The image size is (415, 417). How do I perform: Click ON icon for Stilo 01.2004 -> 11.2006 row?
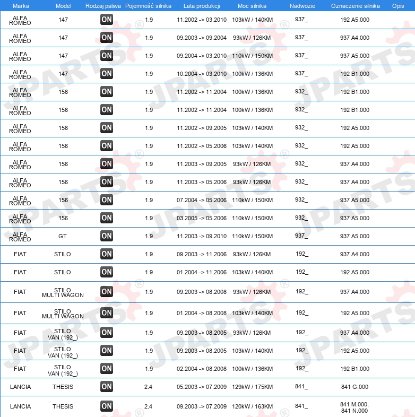point(107,272)
